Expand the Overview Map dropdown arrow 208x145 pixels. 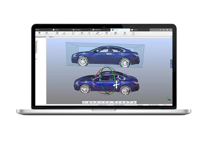(51, 34)
